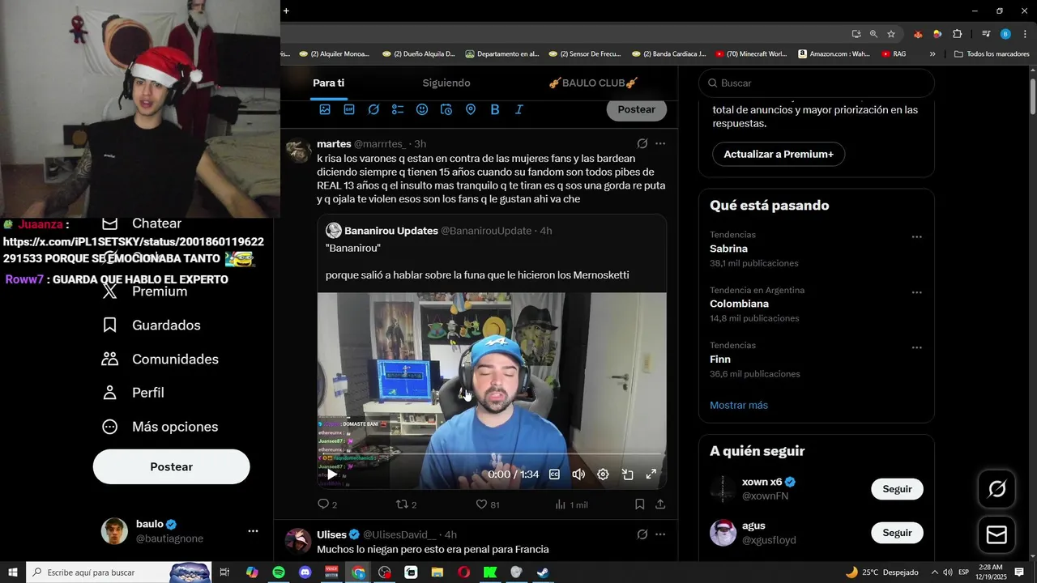Open the Minecraft YouTube bookmark

tap(752, 54)
